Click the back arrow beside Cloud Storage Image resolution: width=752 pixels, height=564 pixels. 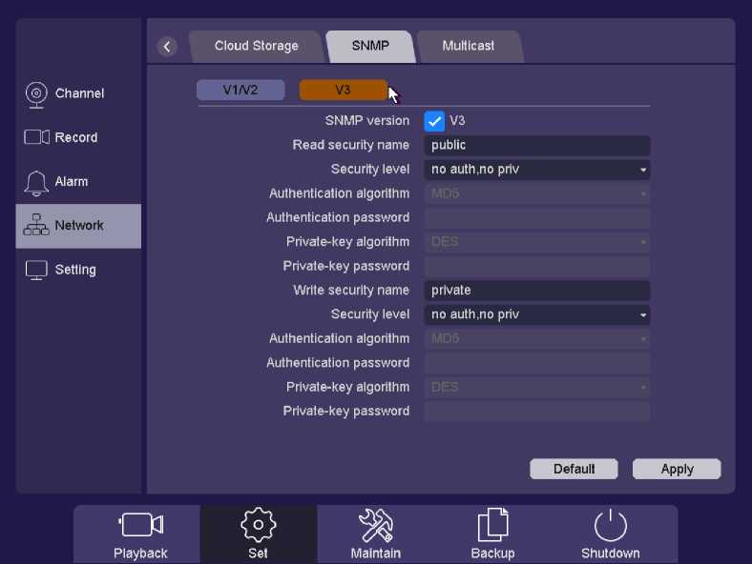[x=167, y=47]
